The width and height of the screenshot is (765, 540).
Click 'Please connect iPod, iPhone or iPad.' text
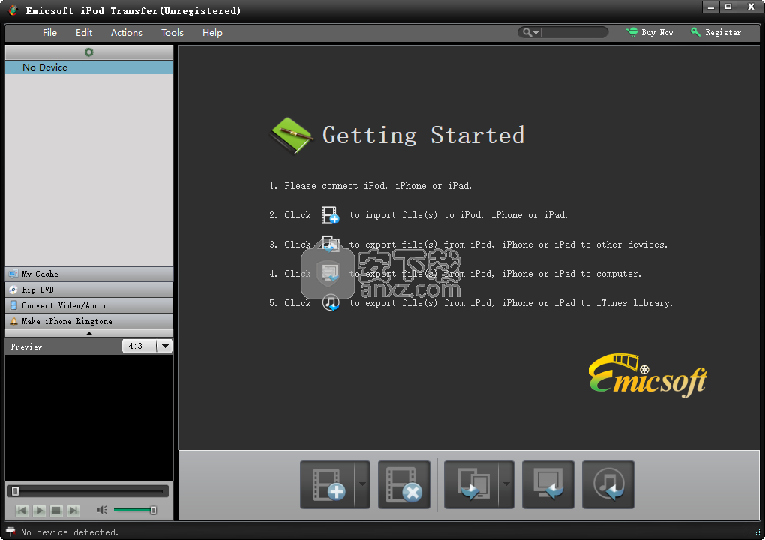[378, 186]
